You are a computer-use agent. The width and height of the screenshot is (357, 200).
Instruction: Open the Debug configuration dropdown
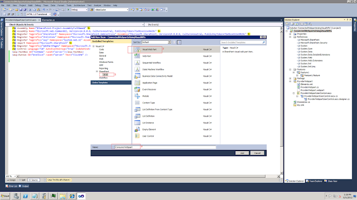pos(79,10)
